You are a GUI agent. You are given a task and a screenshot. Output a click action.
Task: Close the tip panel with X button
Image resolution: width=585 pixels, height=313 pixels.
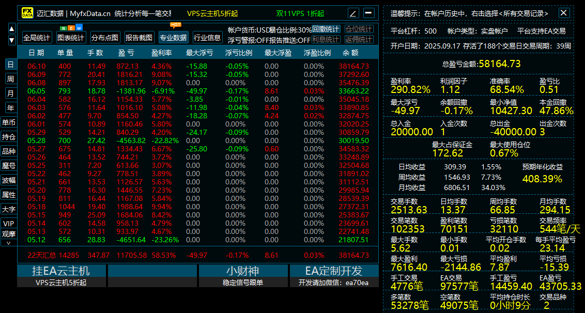564,13
